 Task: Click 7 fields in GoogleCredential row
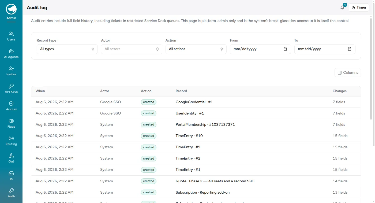click(339, 102)
